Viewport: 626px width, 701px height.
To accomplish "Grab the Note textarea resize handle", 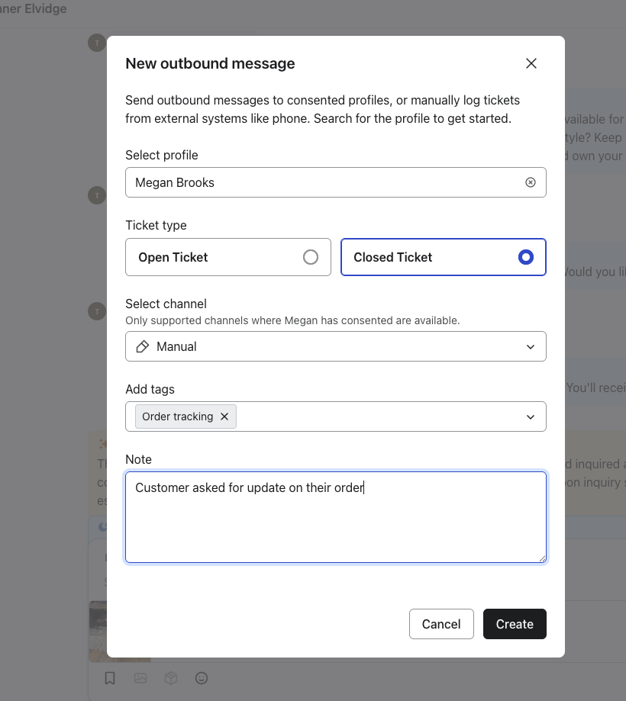I will 542,558.
